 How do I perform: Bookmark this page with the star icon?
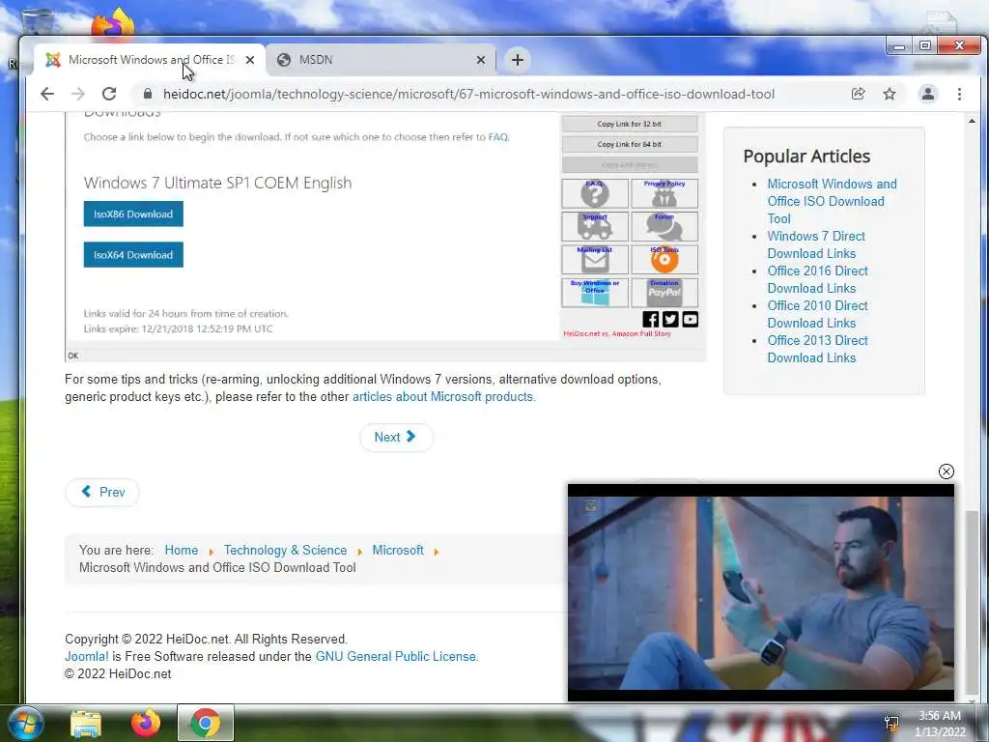tap(890, 94)
